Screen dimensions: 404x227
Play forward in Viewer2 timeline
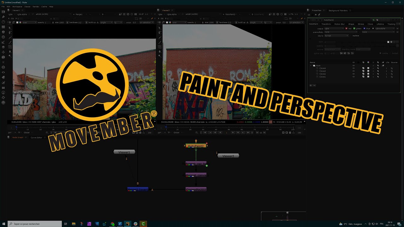[x=233, y=132]
